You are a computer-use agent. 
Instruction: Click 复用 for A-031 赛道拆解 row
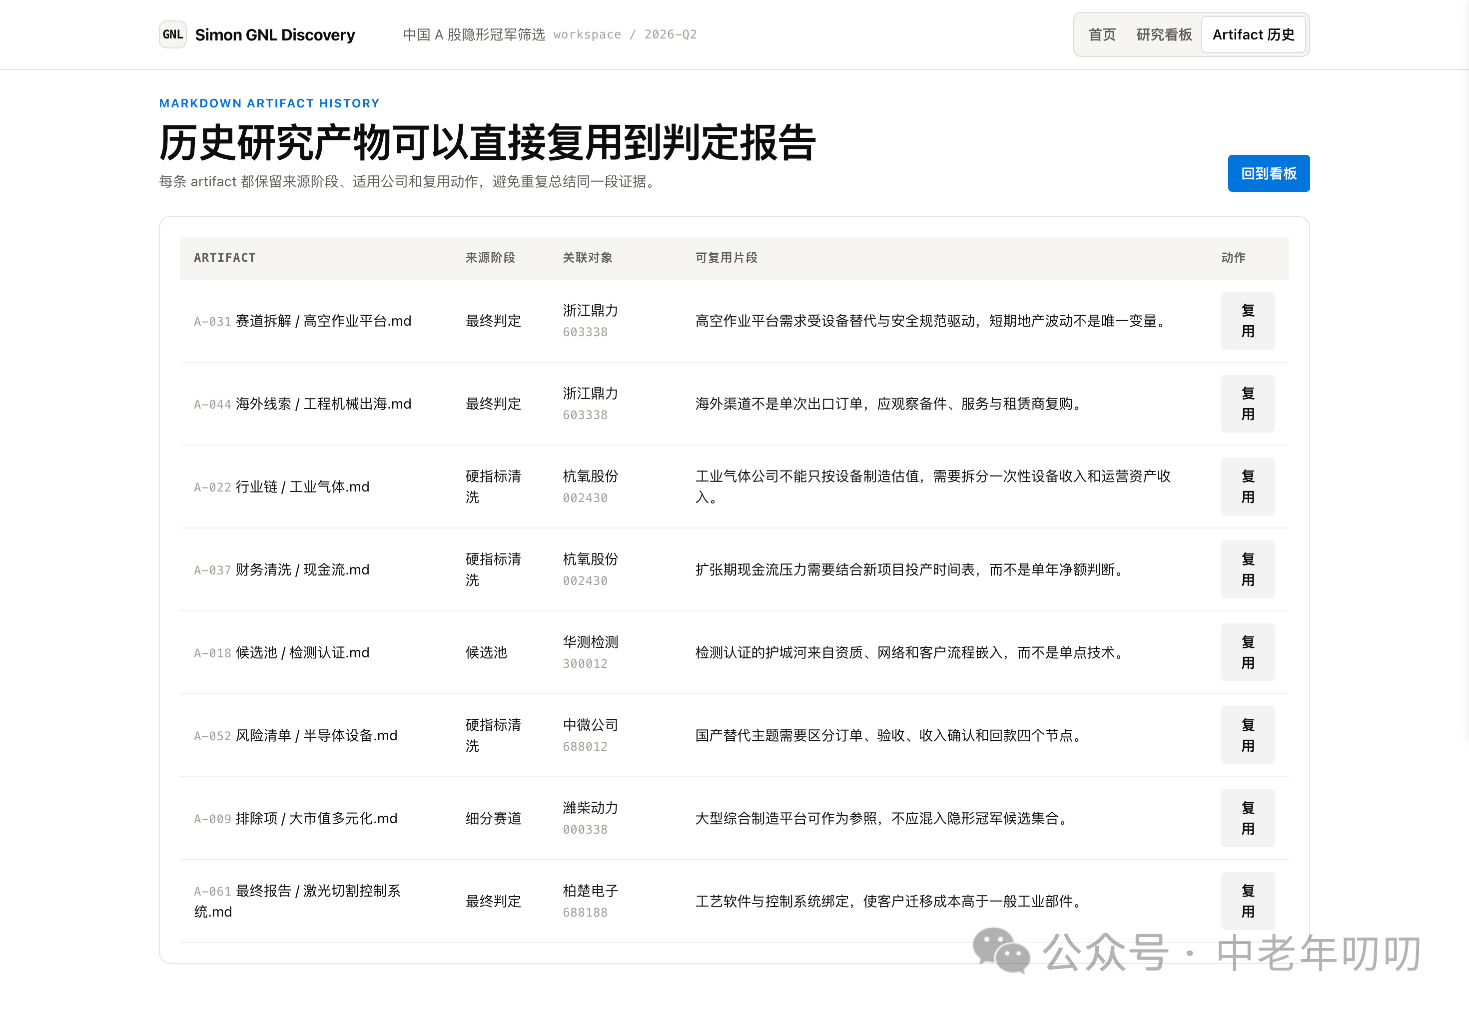click(1248, 321)
